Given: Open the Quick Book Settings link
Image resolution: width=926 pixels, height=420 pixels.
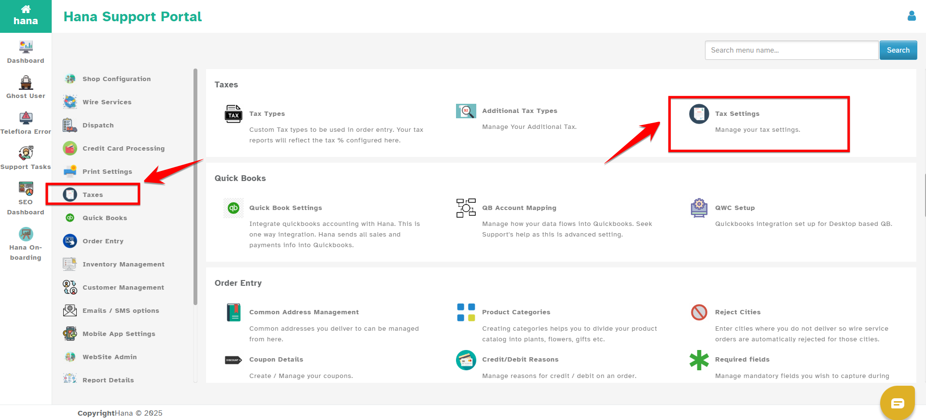Looking at the screenshot, I should (x=286, y=208).
